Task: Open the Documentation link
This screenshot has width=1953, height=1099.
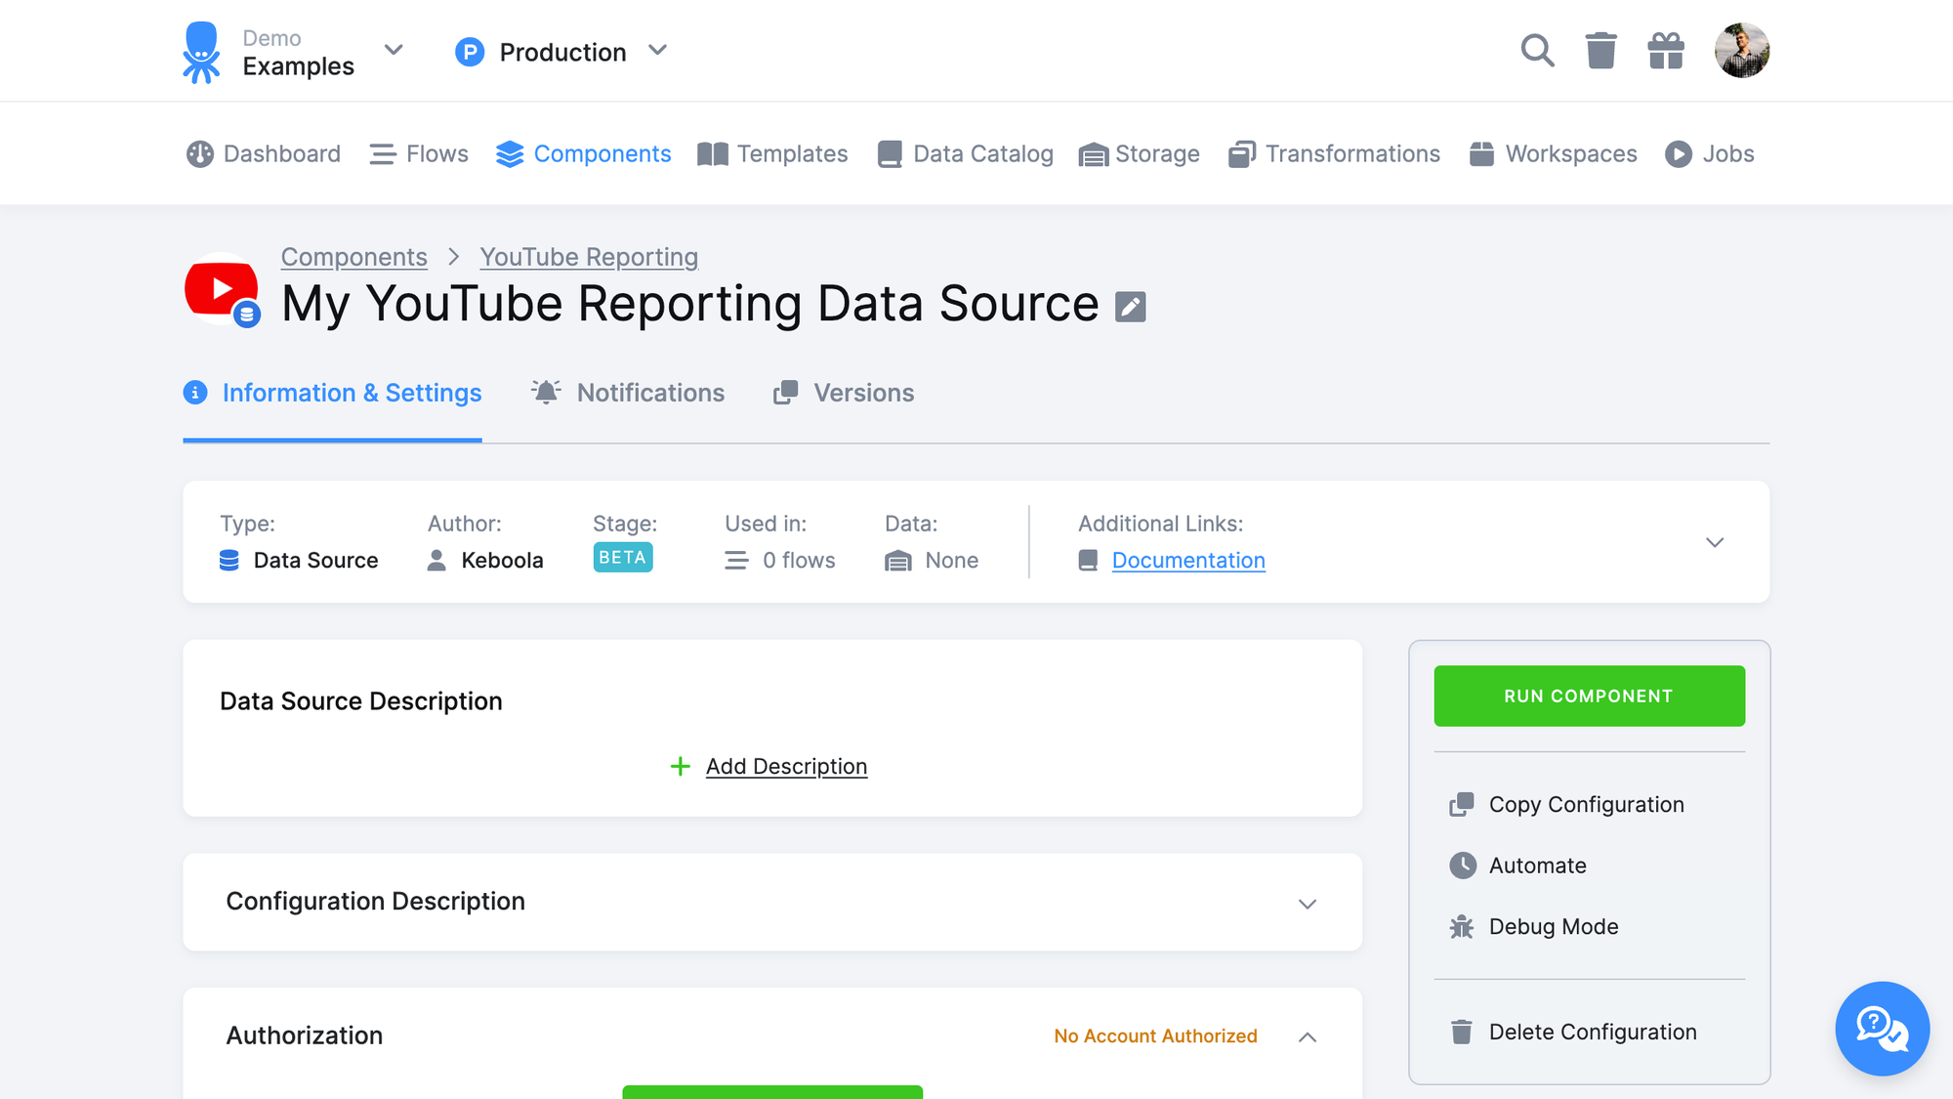Action: coord(1187,560)
